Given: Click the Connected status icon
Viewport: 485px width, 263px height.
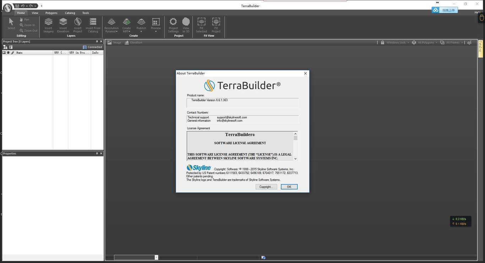Looking at the screenshot, I should pos(85,47).
